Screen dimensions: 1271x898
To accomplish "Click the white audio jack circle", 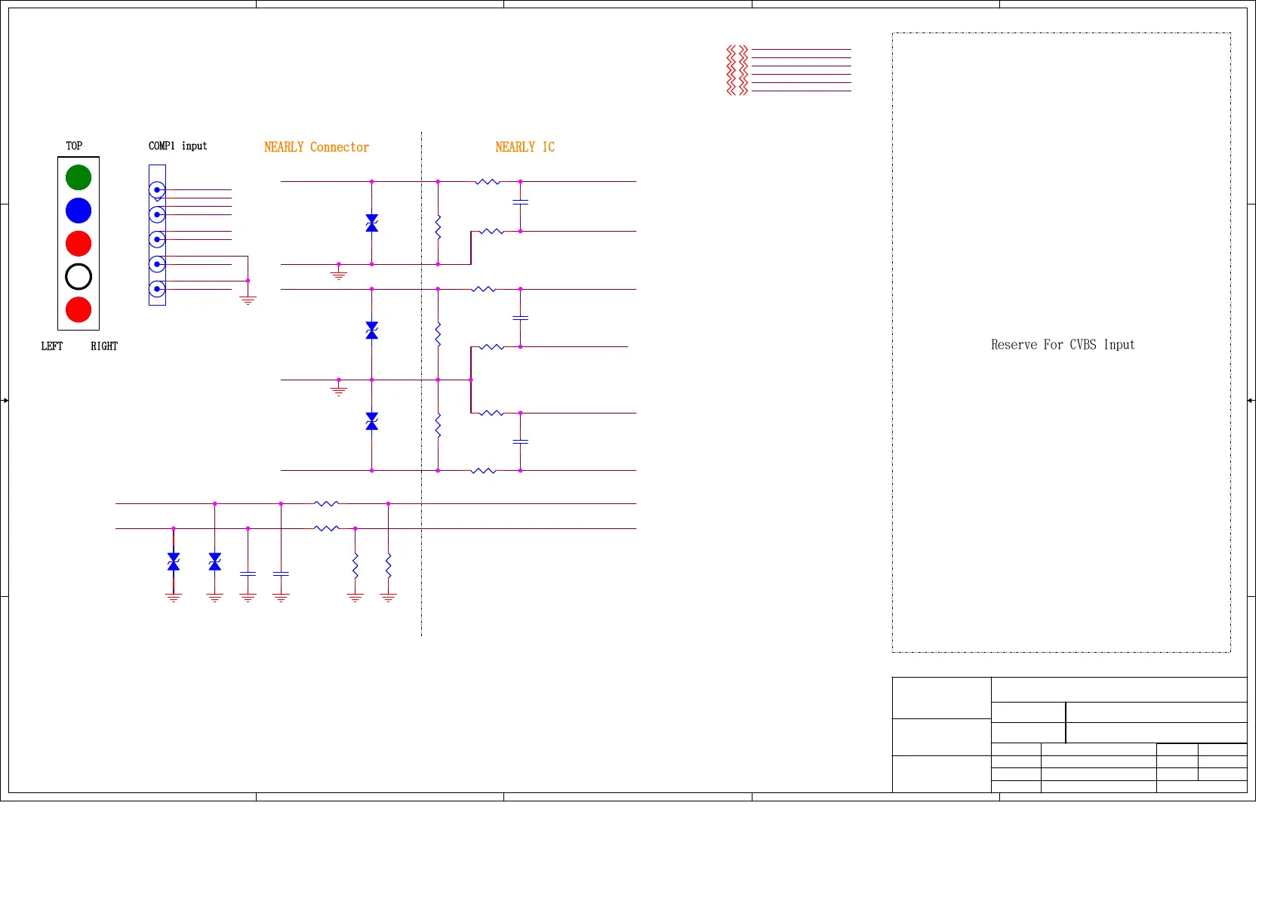I will (78, 277).
